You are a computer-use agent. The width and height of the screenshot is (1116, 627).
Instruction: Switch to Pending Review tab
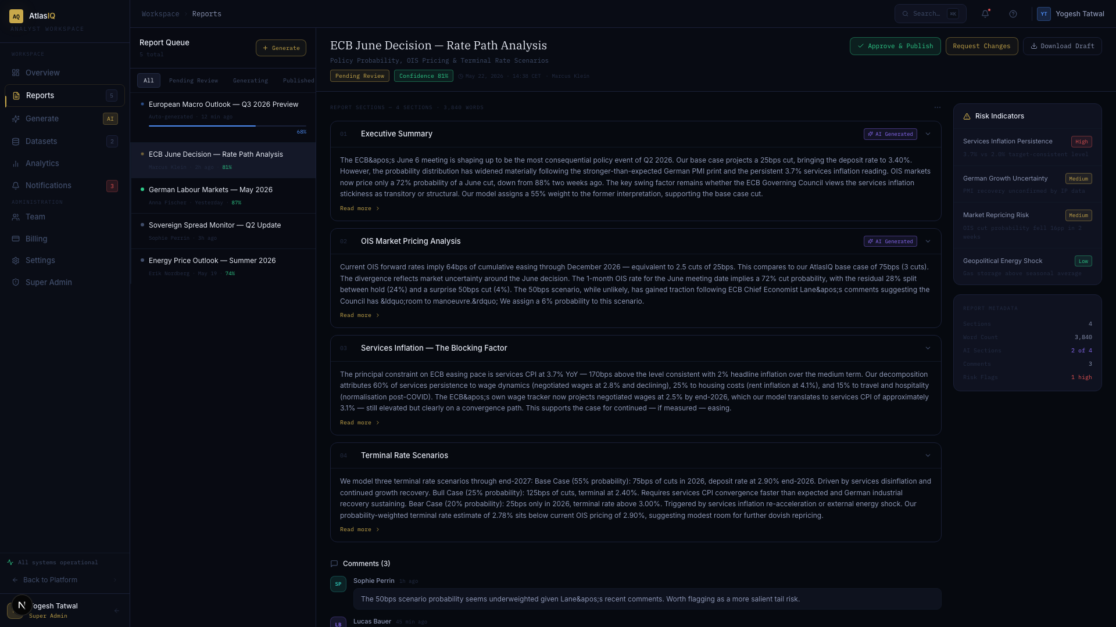tap(194, 81)
